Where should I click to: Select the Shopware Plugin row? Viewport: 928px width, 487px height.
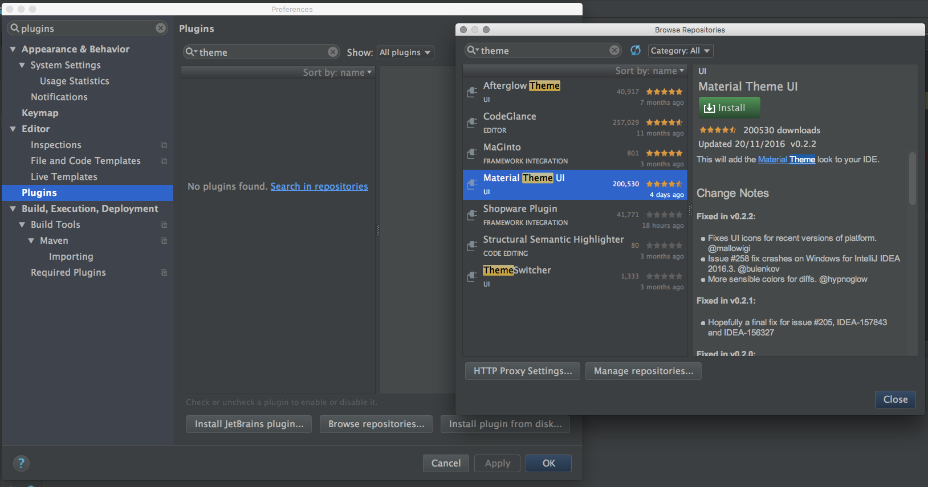[x=575, y=216]
